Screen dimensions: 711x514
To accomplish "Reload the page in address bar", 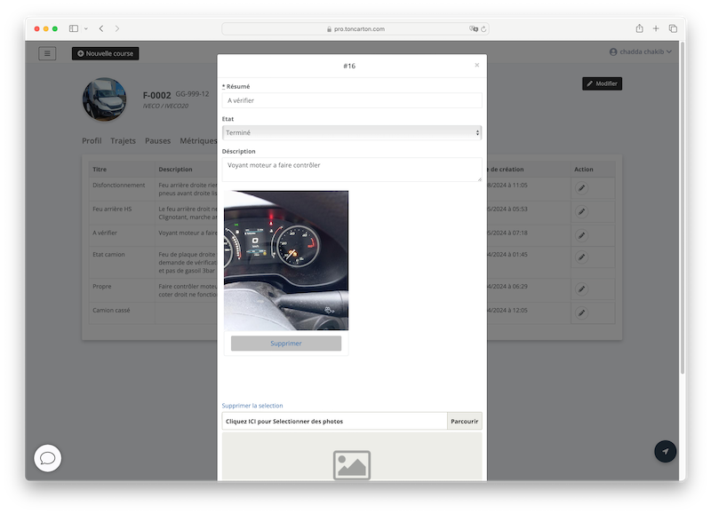I will click(x=483, y=28).
